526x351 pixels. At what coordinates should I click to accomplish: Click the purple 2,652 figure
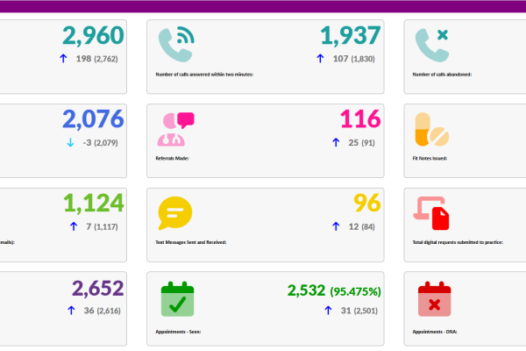[97, 289]
